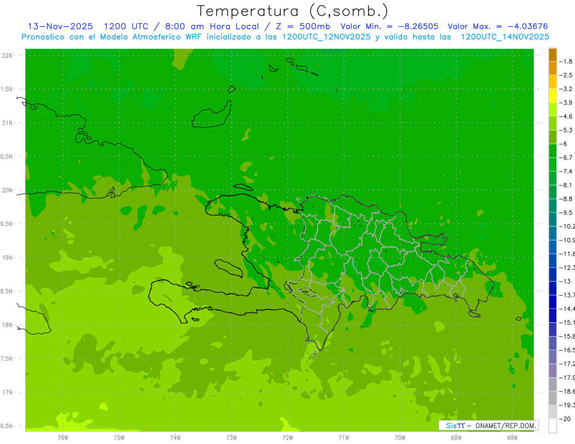Click the '-8.1' color bar label
Viewport: 575px width, 444px height.
[566, 185]
